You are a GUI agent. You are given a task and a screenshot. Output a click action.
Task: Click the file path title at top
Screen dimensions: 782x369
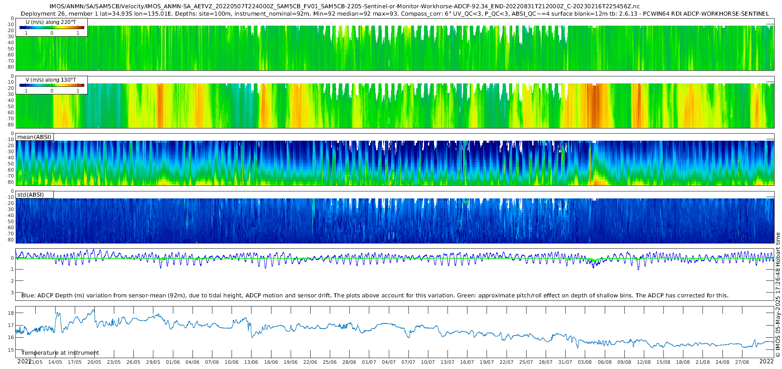point(345,7)
